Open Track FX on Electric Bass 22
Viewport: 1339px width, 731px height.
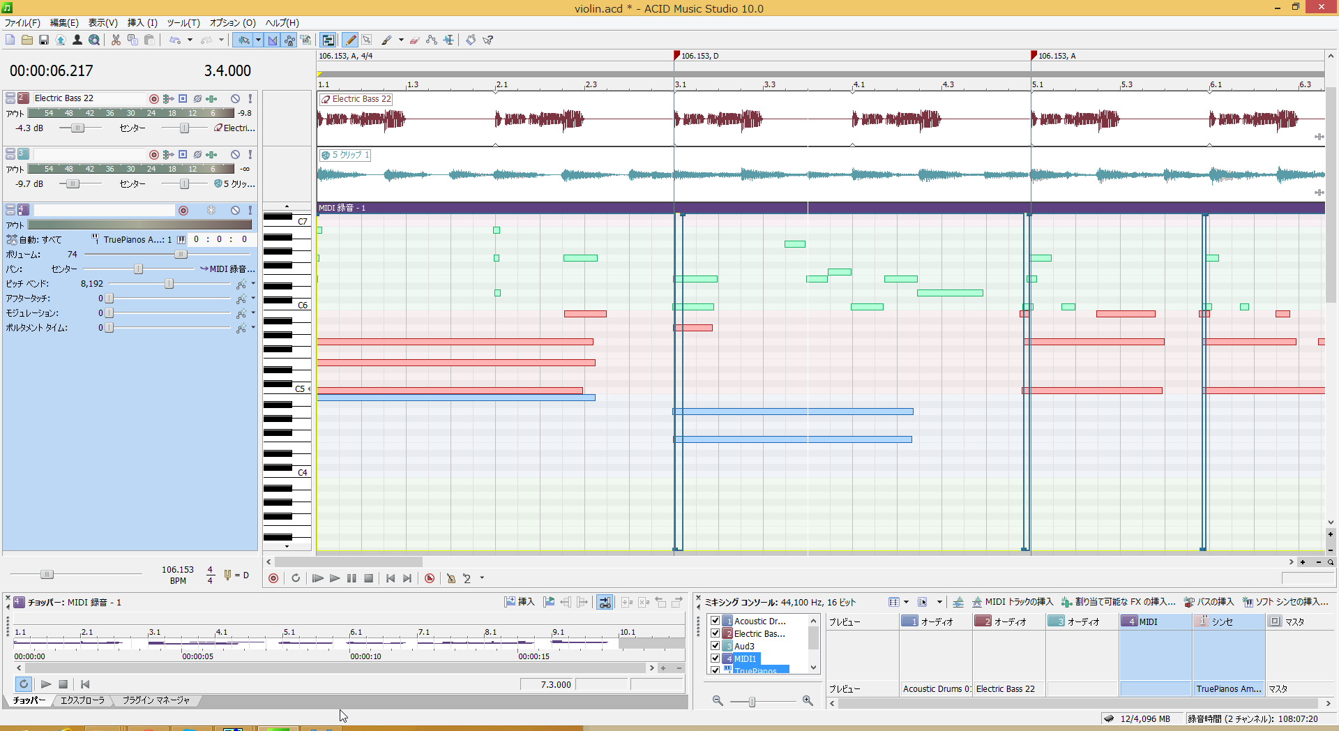click(211, 98)
